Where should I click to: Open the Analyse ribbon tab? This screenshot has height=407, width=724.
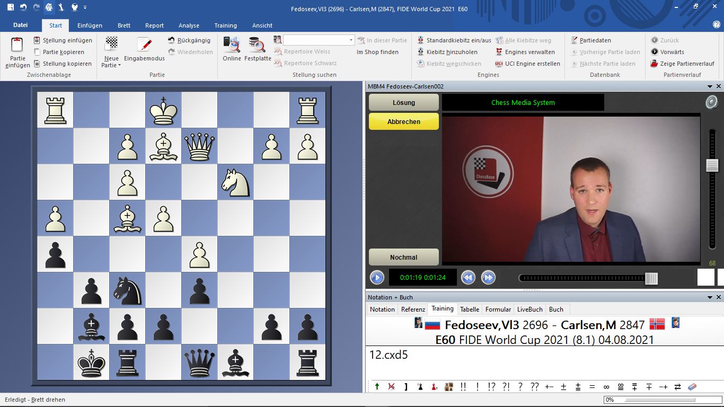[189, 25]
